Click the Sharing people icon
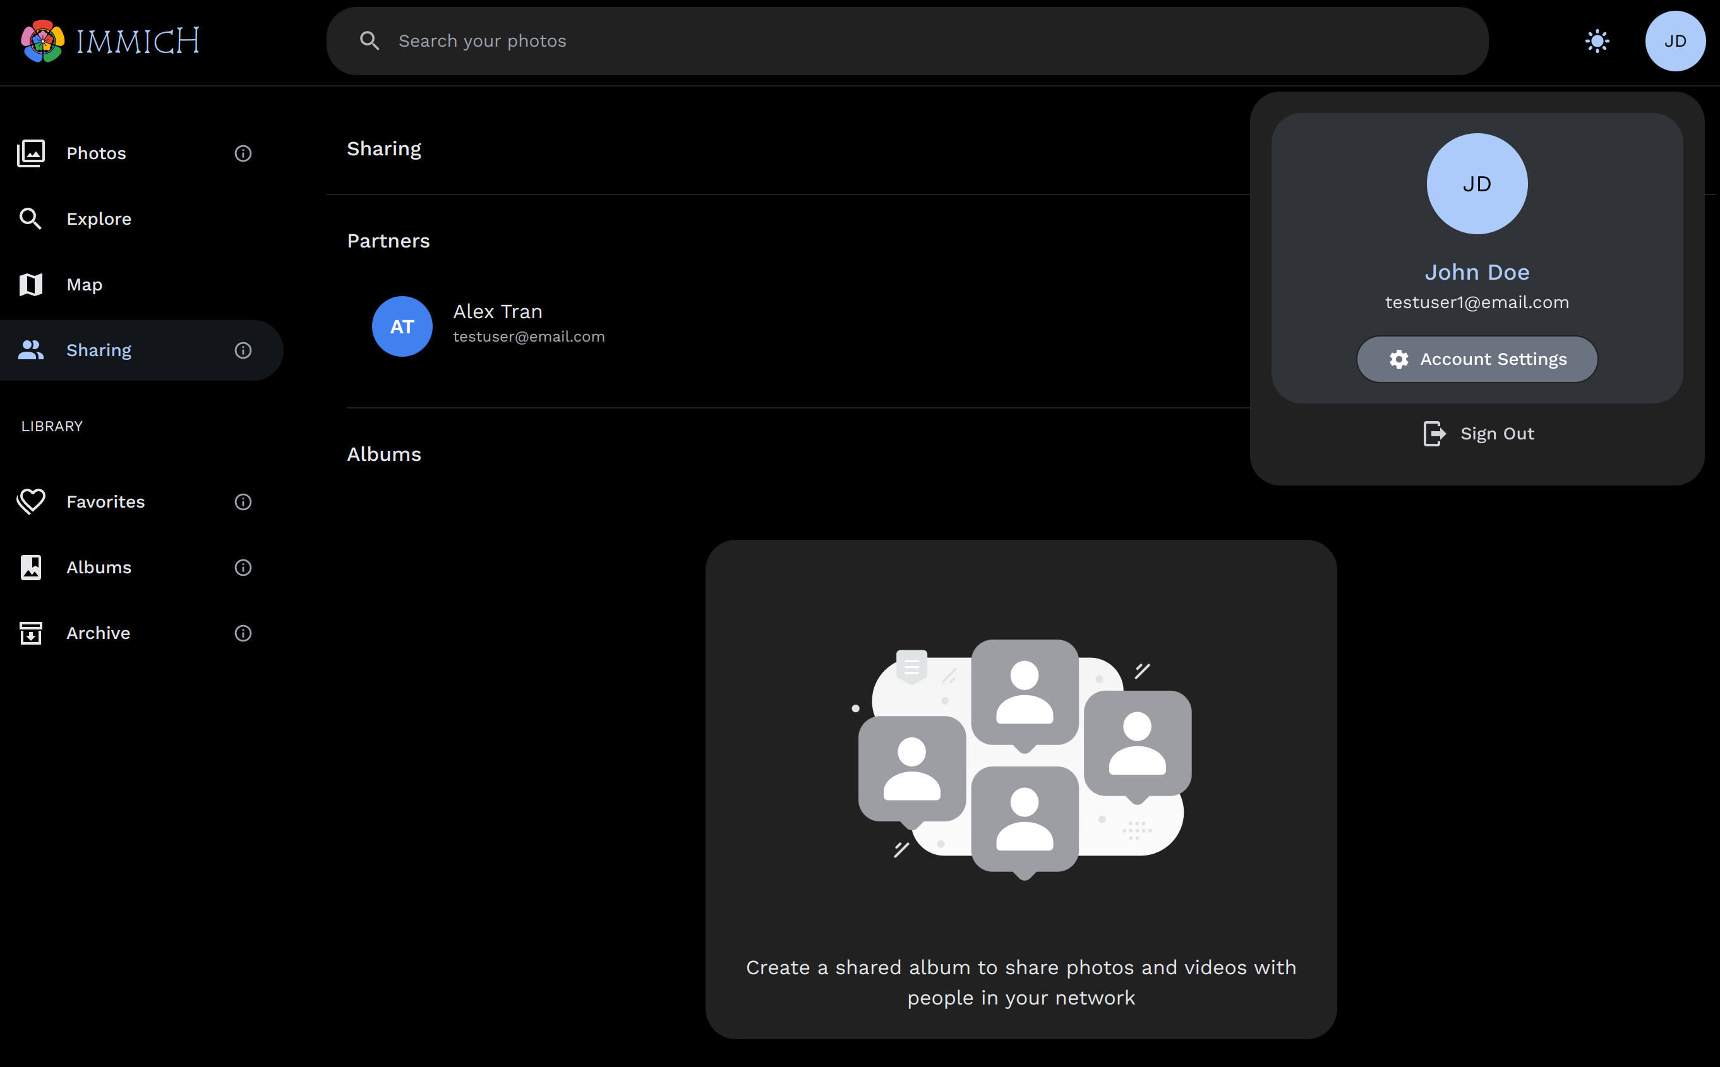1720x1067 pixels. (31, 350)
